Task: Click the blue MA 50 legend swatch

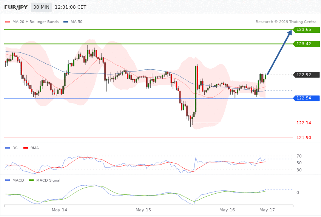Action: click(66, 21)
